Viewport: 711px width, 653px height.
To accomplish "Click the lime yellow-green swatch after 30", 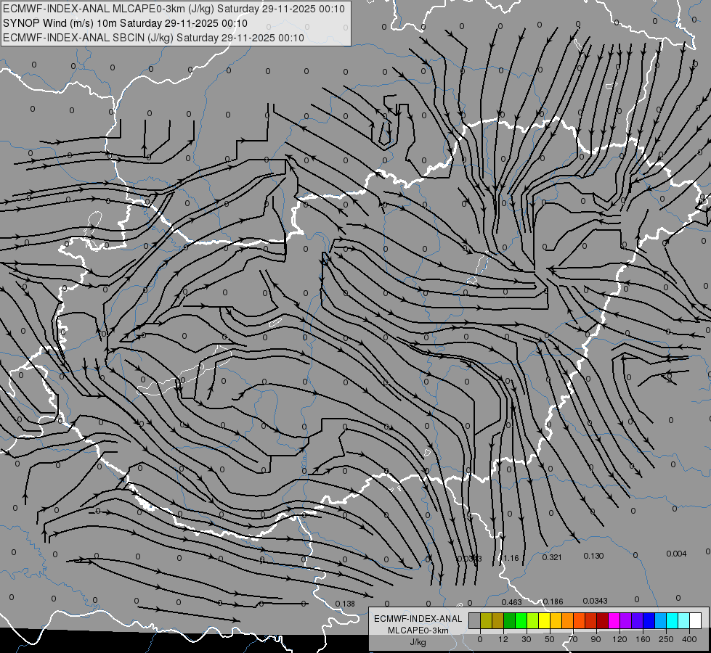I will [x=533, y=620].
